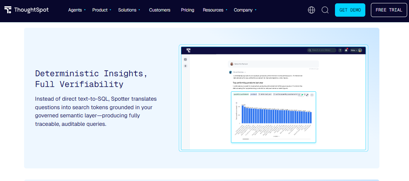Open the Pricing page

coord(188,10)
